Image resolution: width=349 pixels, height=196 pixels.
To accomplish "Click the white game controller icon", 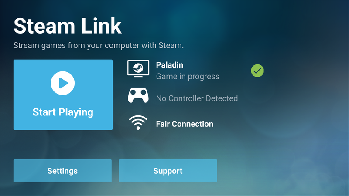I will coord(138,95).
